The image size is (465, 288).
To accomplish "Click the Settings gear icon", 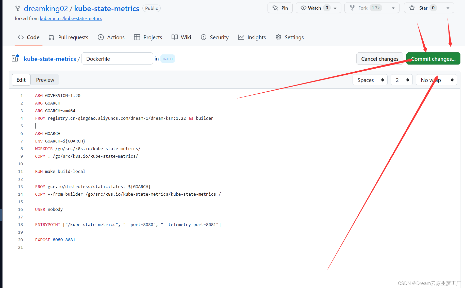I will [x=278, y=37].
